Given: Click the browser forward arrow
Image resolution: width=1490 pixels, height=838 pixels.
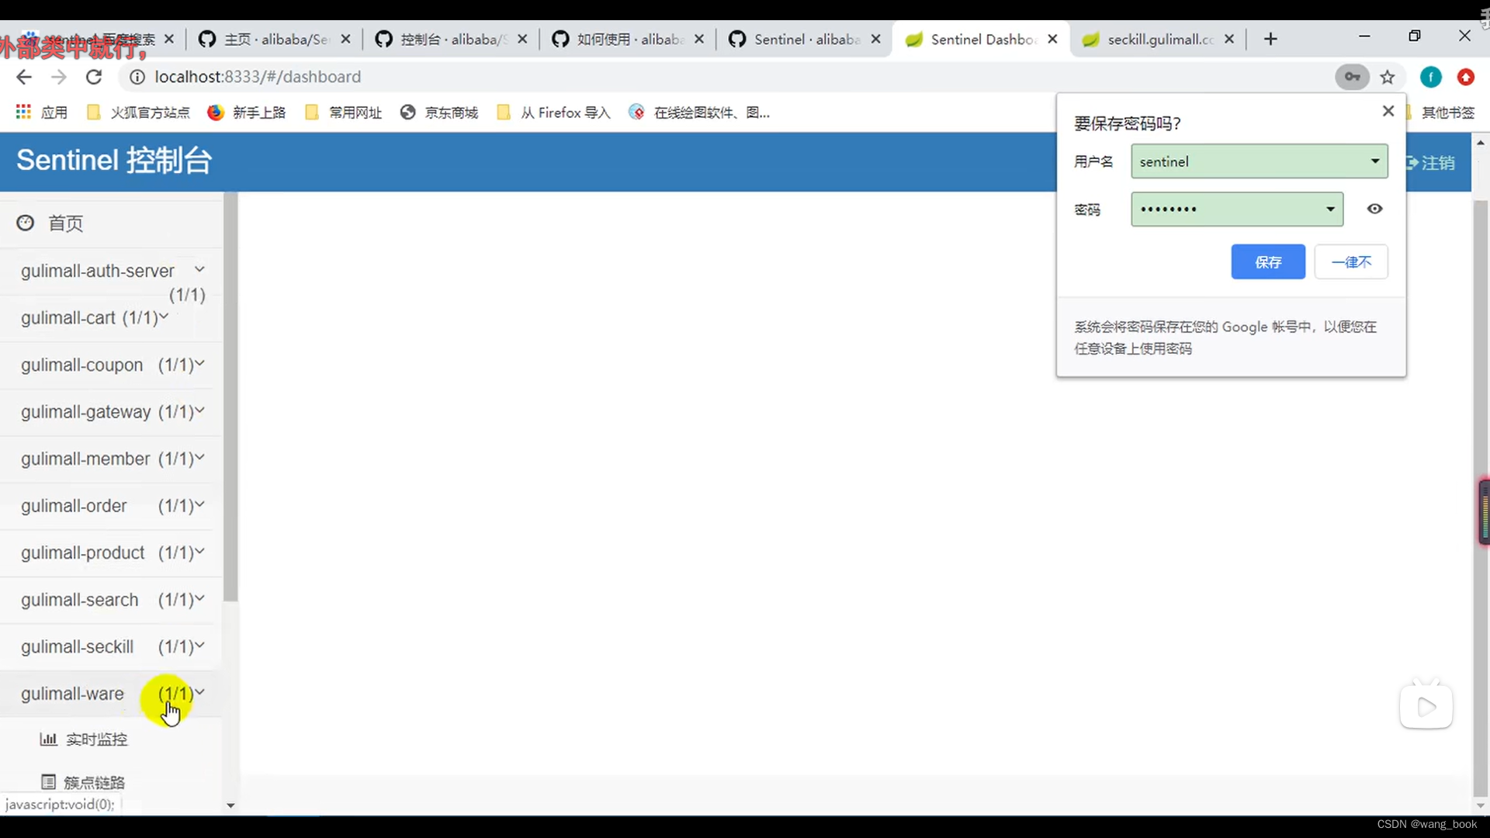Looking at the screenshot, I should [x=59, y=77].
